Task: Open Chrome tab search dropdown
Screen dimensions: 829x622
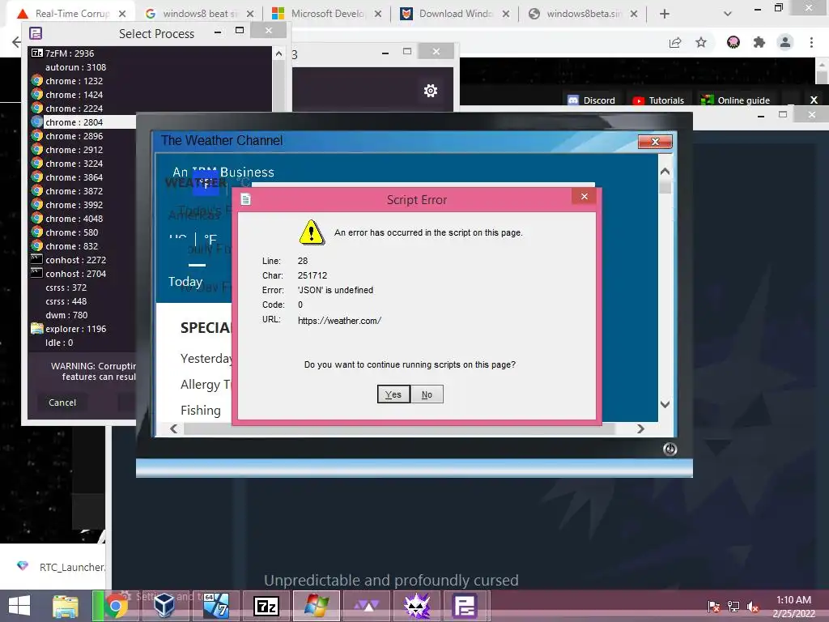Action: (x=728, y=14)
